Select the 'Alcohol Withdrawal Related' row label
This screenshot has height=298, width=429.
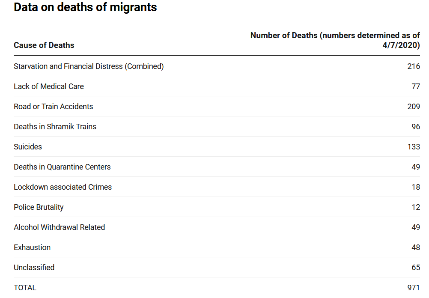tap(59, 227)
